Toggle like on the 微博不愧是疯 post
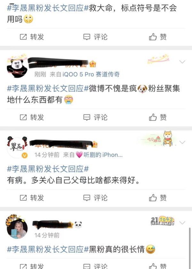 157,117
